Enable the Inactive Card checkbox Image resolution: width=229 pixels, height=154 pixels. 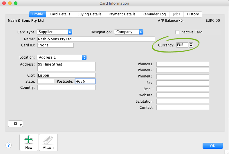[x=177, y=32]
